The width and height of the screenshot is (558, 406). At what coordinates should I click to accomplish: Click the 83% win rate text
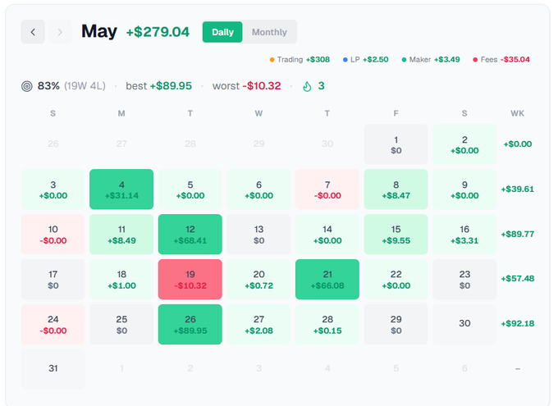48,86
